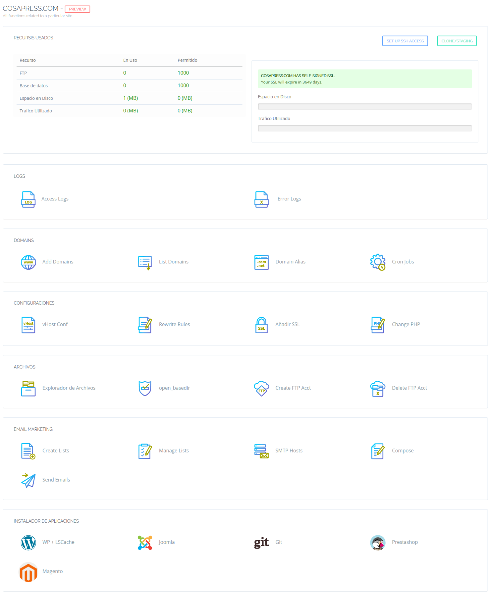Click the Add Domains globe icon
This screenshot has height=593, width=490.
tap(28, 262)
